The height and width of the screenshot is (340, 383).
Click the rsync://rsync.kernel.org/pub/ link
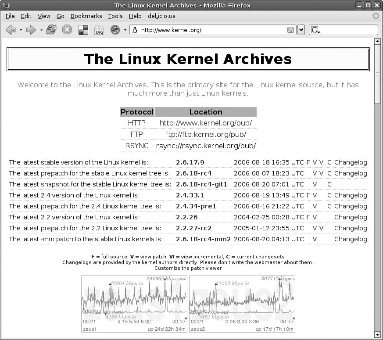pos(206,146)
